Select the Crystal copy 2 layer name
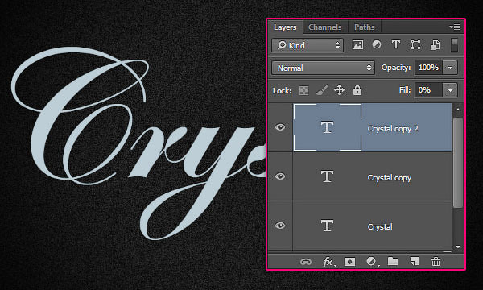Screen dimensions: 483x290 click(393, 129)
